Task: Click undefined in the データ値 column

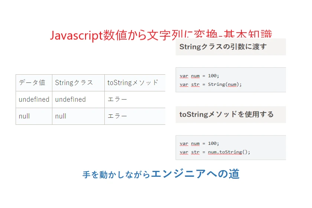Action: point(34,100)
